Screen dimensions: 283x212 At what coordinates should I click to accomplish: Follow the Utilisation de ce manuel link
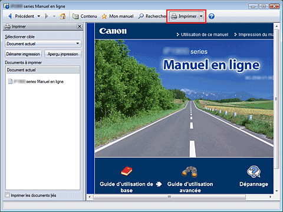pos(202,35)
